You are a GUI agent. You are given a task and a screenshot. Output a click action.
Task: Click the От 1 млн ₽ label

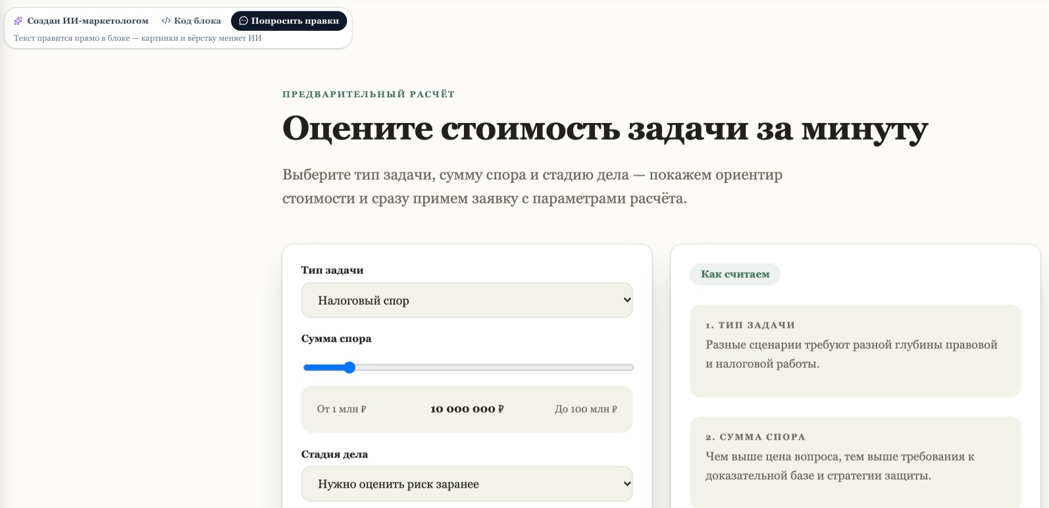(x=342, y=409)
